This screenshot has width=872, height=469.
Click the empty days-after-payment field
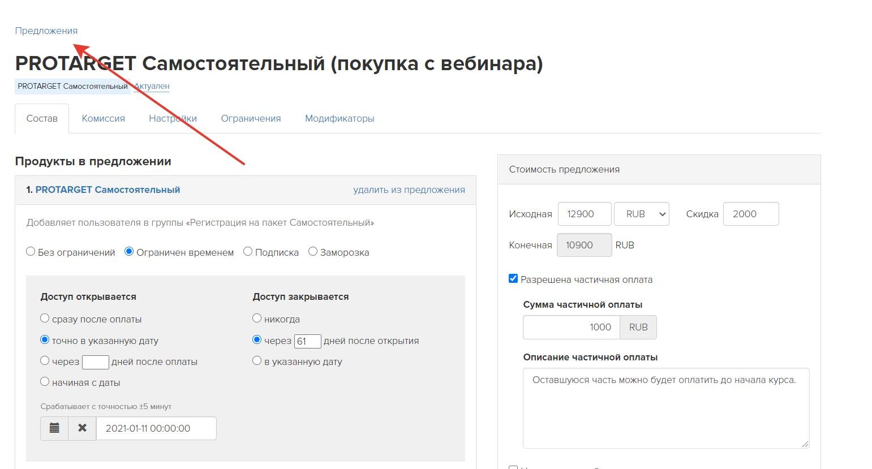(x=96, y=362)
